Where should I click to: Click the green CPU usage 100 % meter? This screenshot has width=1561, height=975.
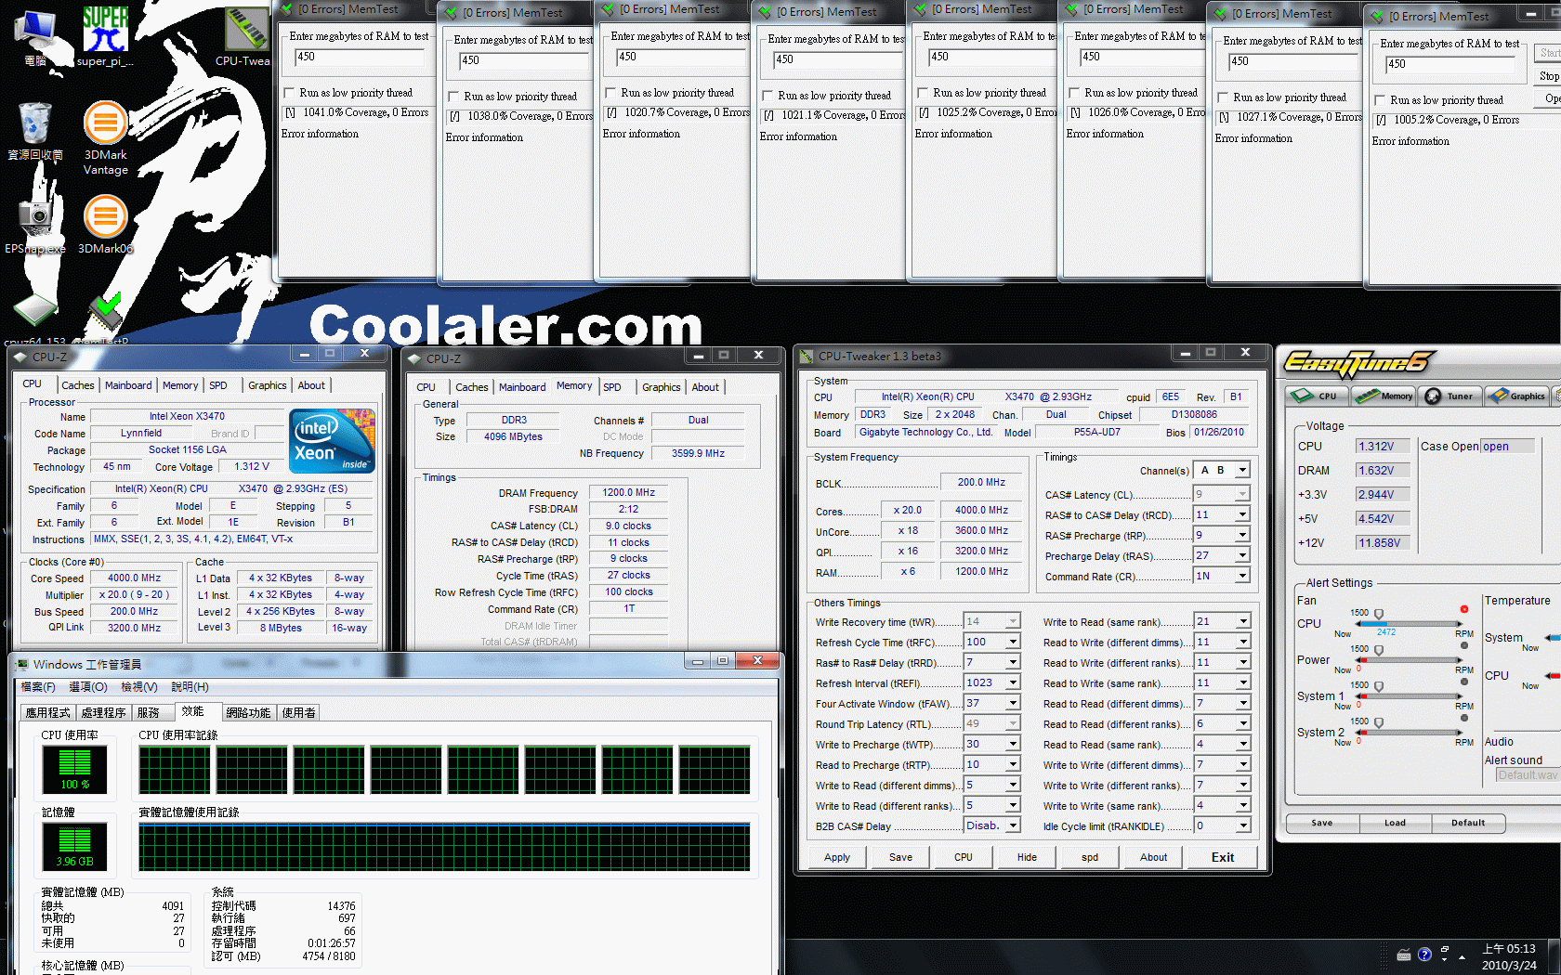(74, 769)
